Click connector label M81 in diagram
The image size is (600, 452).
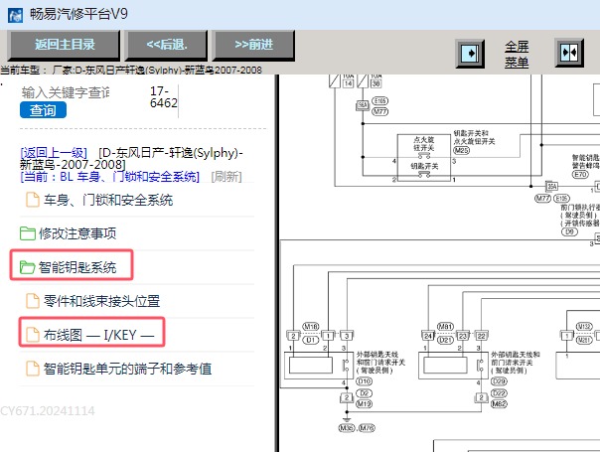point(445,327)
